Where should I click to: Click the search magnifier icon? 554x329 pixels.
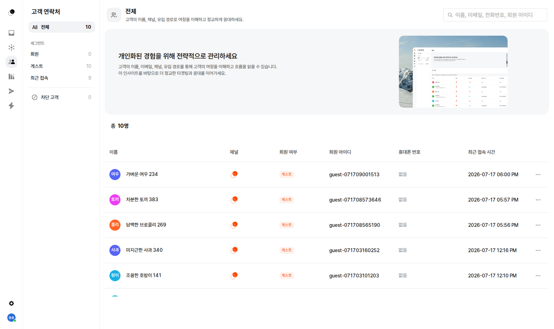pos(450,15)
